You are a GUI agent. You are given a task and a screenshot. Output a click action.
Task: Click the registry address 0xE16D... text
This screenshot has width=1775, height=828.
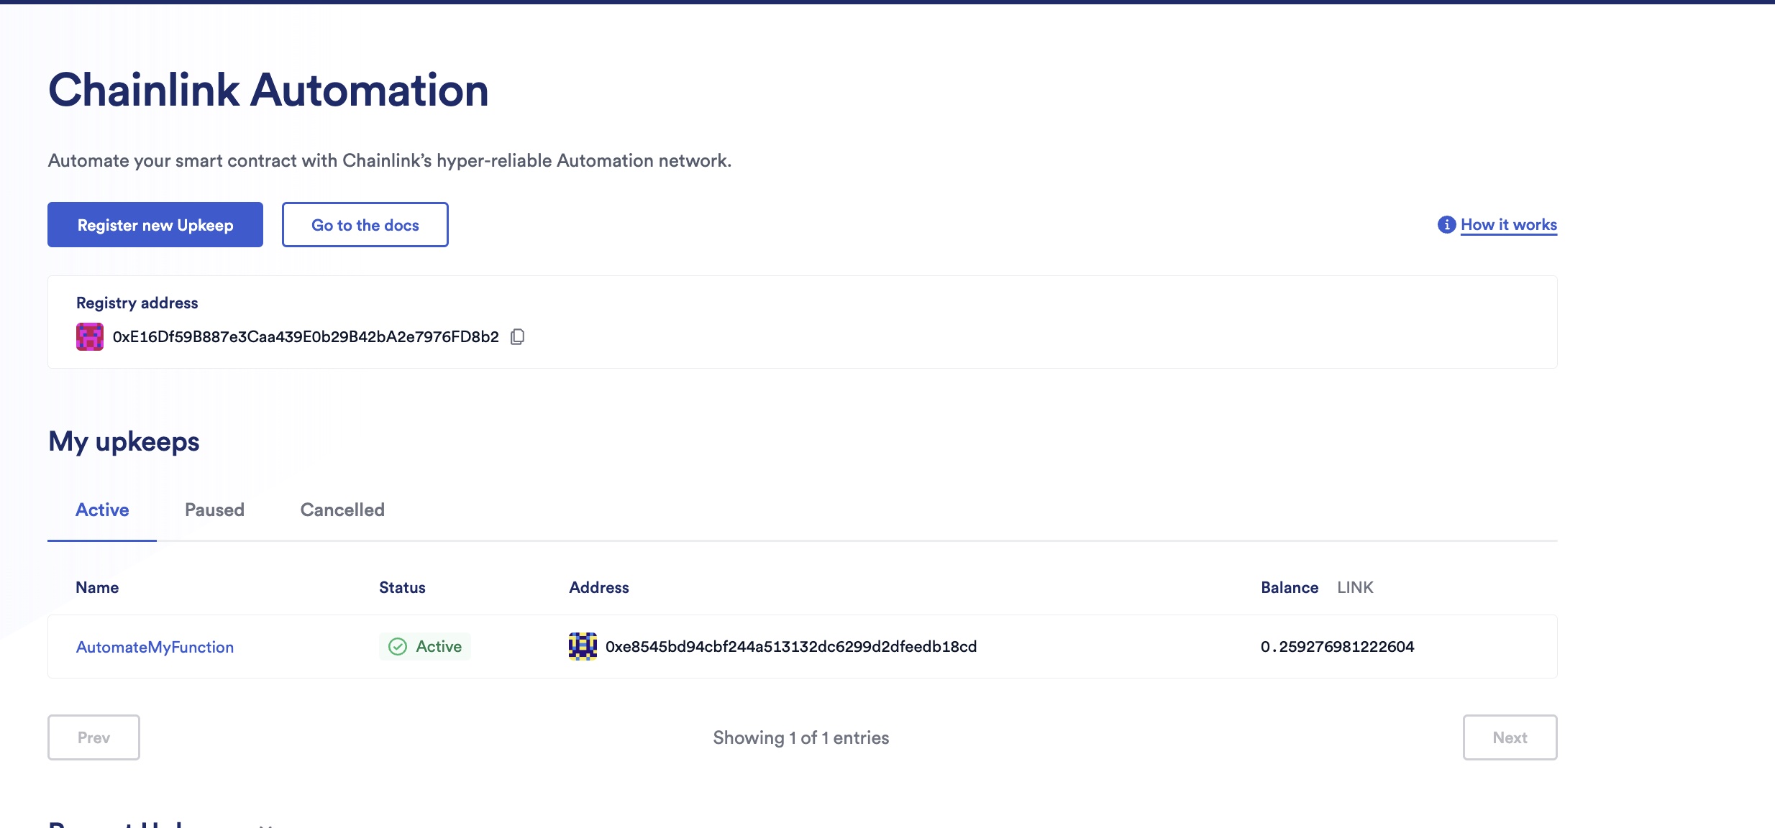pyautogui.click(x=306, y=337)
